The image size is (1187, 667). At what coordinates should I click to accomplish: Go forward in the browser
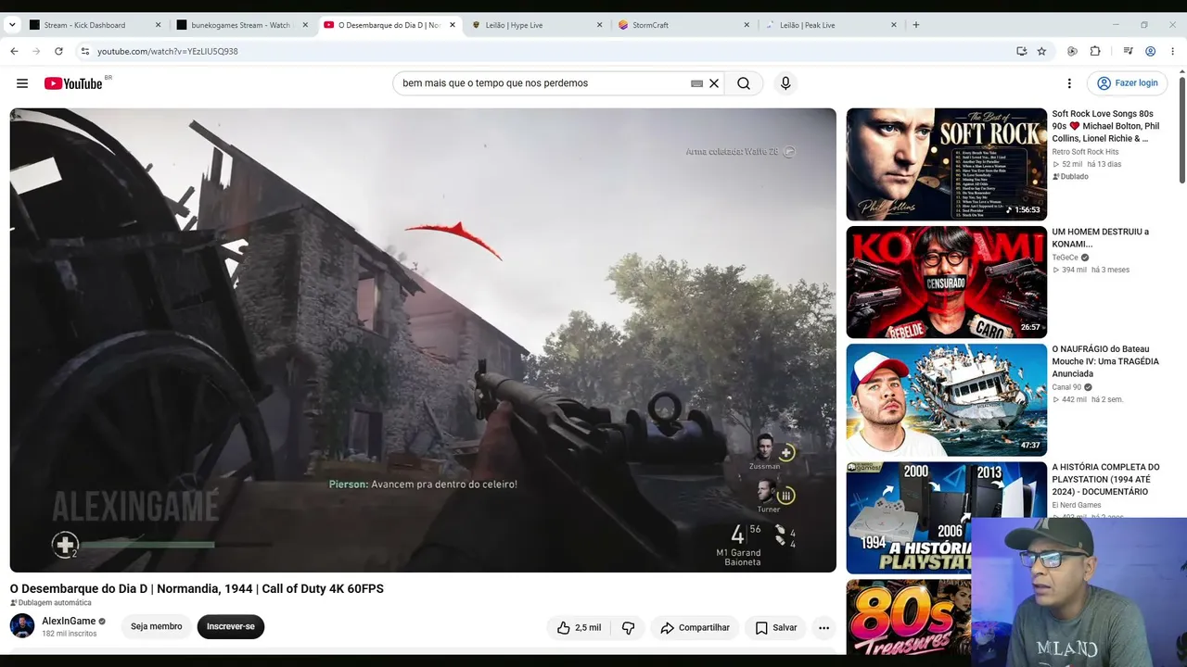coord(36,51)
